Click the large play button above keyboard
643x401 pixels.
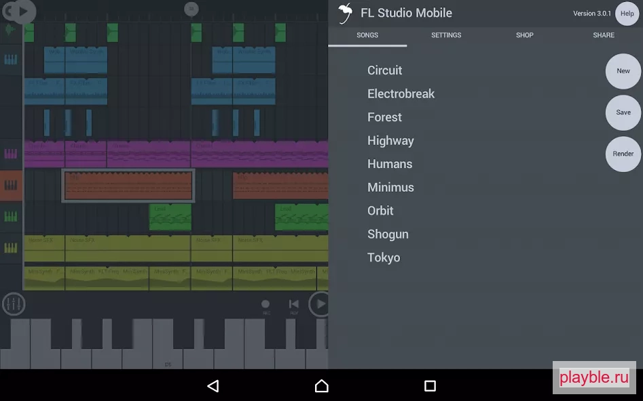click(319, 304)
